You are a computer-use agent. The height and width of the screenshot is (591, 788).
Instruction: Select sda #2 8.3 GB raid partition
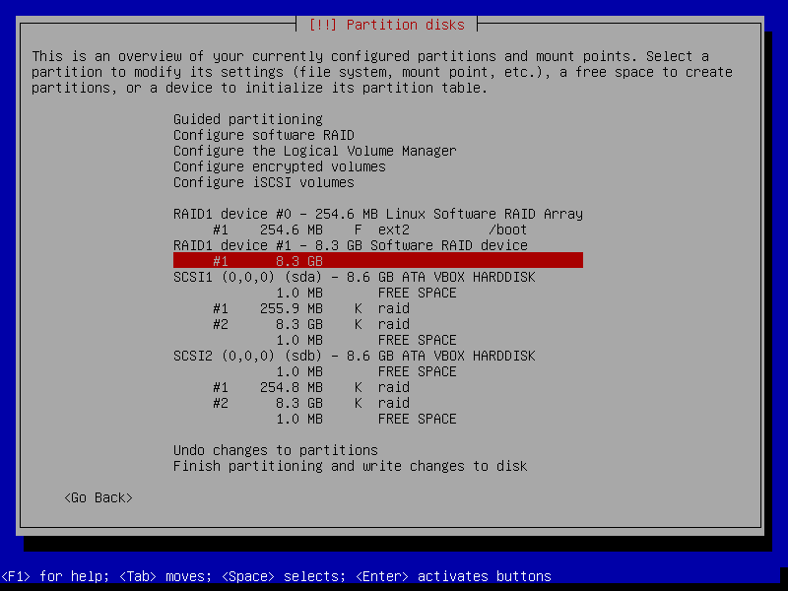tap(310, 324)
